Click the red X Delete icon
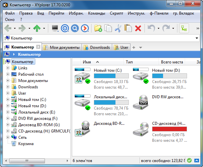The image size is (203, 167). [138, 28]
